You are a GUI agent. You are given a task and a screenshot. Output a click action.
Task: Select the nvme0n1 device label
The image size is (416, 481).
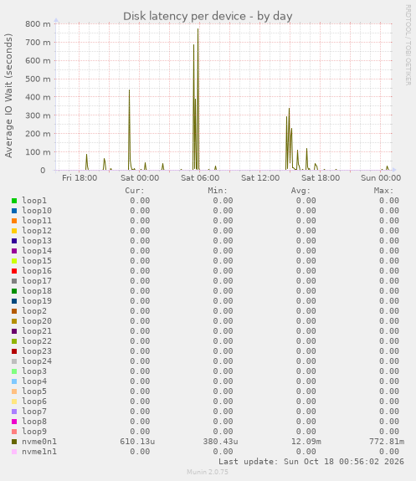click(39, 442)
